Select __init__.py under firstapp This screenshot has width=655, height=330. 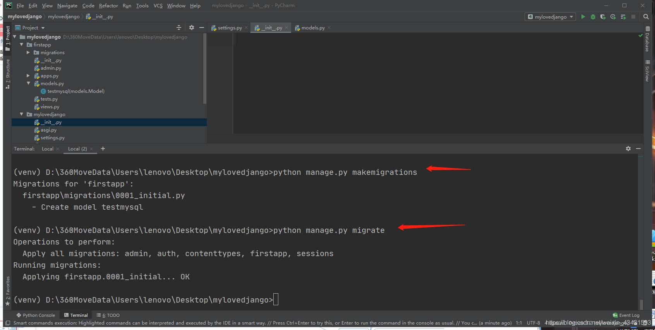point(51,60)
